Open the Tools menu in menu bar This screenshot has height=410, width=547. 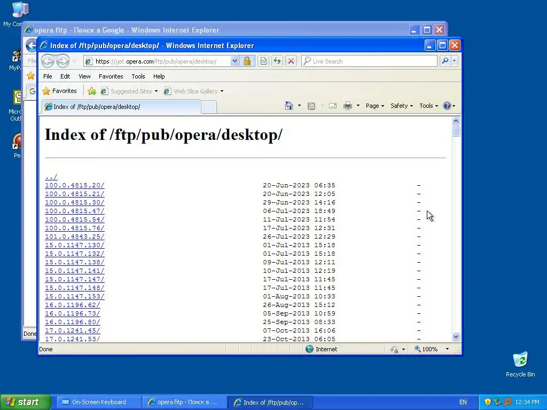[x=138, y=76]
